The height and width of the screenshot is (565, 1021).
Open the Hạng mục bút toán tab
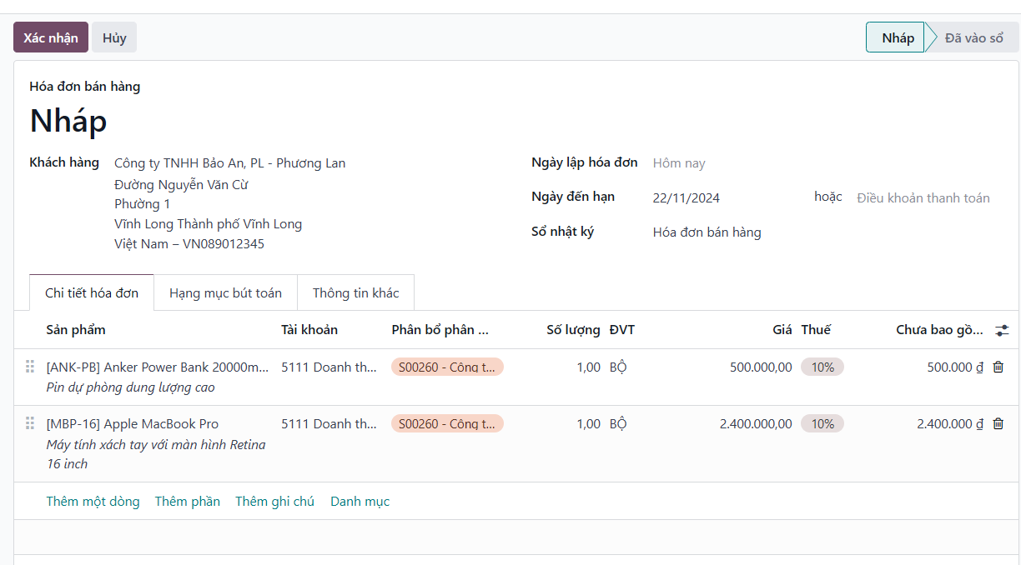[225, 292]
